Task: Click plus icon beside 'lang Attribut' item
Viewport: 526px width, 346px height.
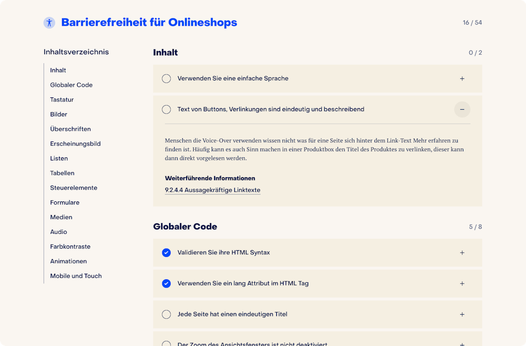Action: 462,283
